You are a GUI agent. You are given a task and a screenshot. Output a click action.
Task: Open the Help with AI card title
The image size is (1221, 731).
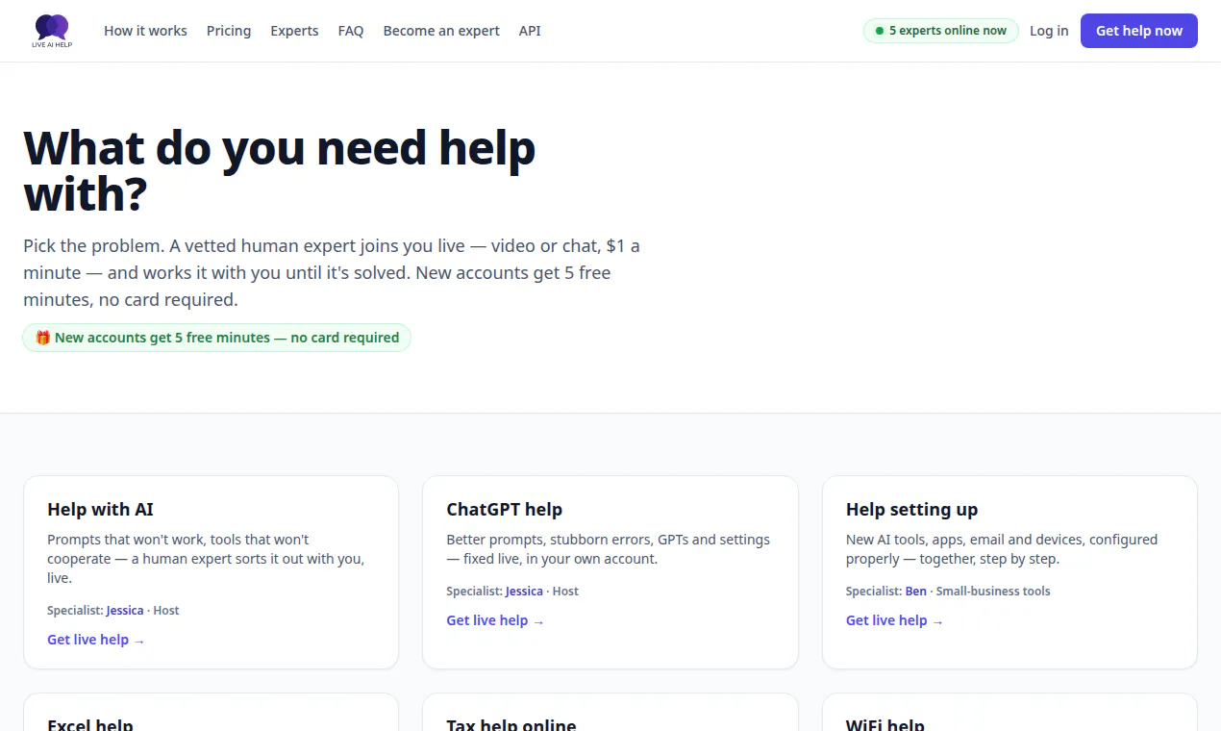pos(100,510)
